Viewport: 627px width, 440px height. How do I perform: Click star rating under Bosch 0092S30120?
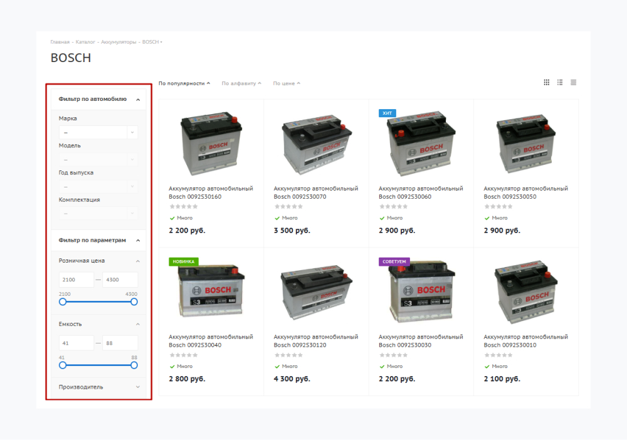[x=288, y=355]
